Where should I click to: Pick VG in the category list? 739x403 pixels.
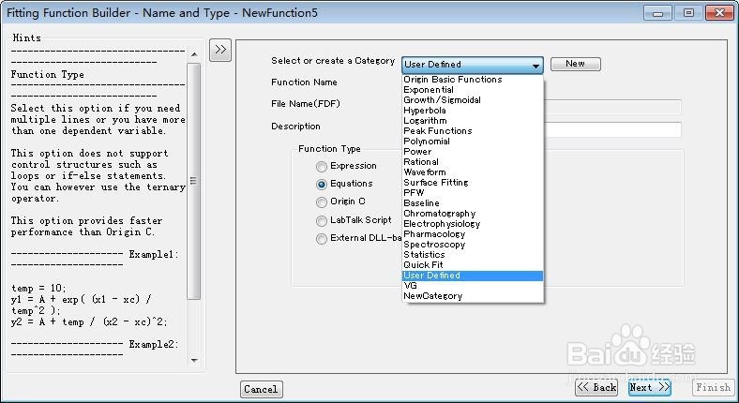pyautogui.click(x=473, y=286)
